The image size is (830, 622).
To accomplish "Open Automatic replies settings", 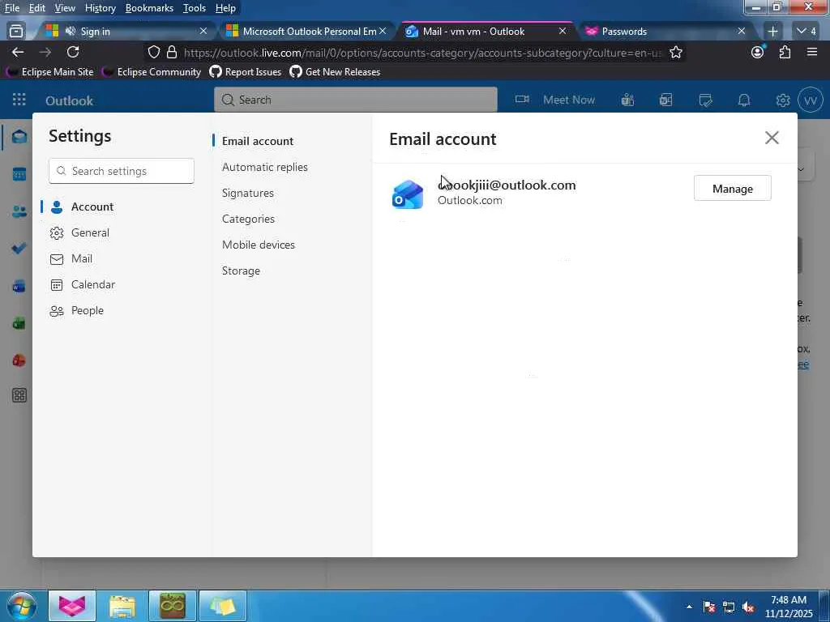I will point(265,167).
